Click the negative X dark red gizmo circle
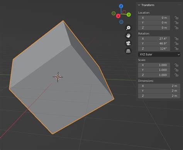Image resolution: width=183 pixels, height=150 pixels. click(x=124, y=12)
